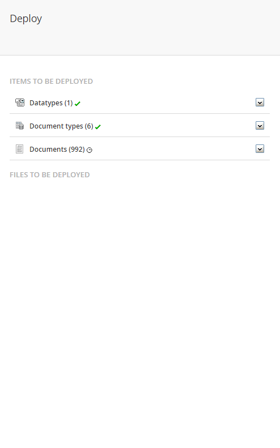This screenshot has width=280, height=448.
Task: Click the Documents page icon
Action: 19,149
